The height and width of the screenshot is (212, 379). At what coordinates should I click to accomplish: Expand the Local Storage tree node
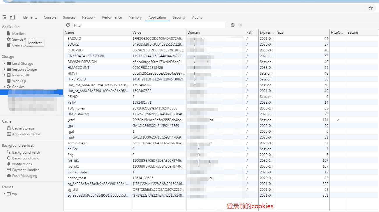coord(4,64)
